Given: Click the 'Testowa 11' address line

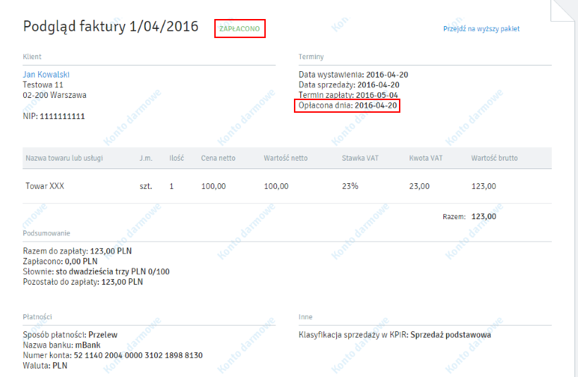Looking at the screenshot, I should (x=43, y=85).
